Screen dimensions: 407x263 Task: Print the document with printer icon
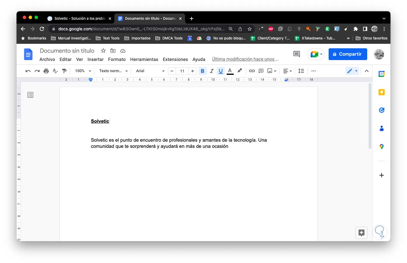coord(46,71)
